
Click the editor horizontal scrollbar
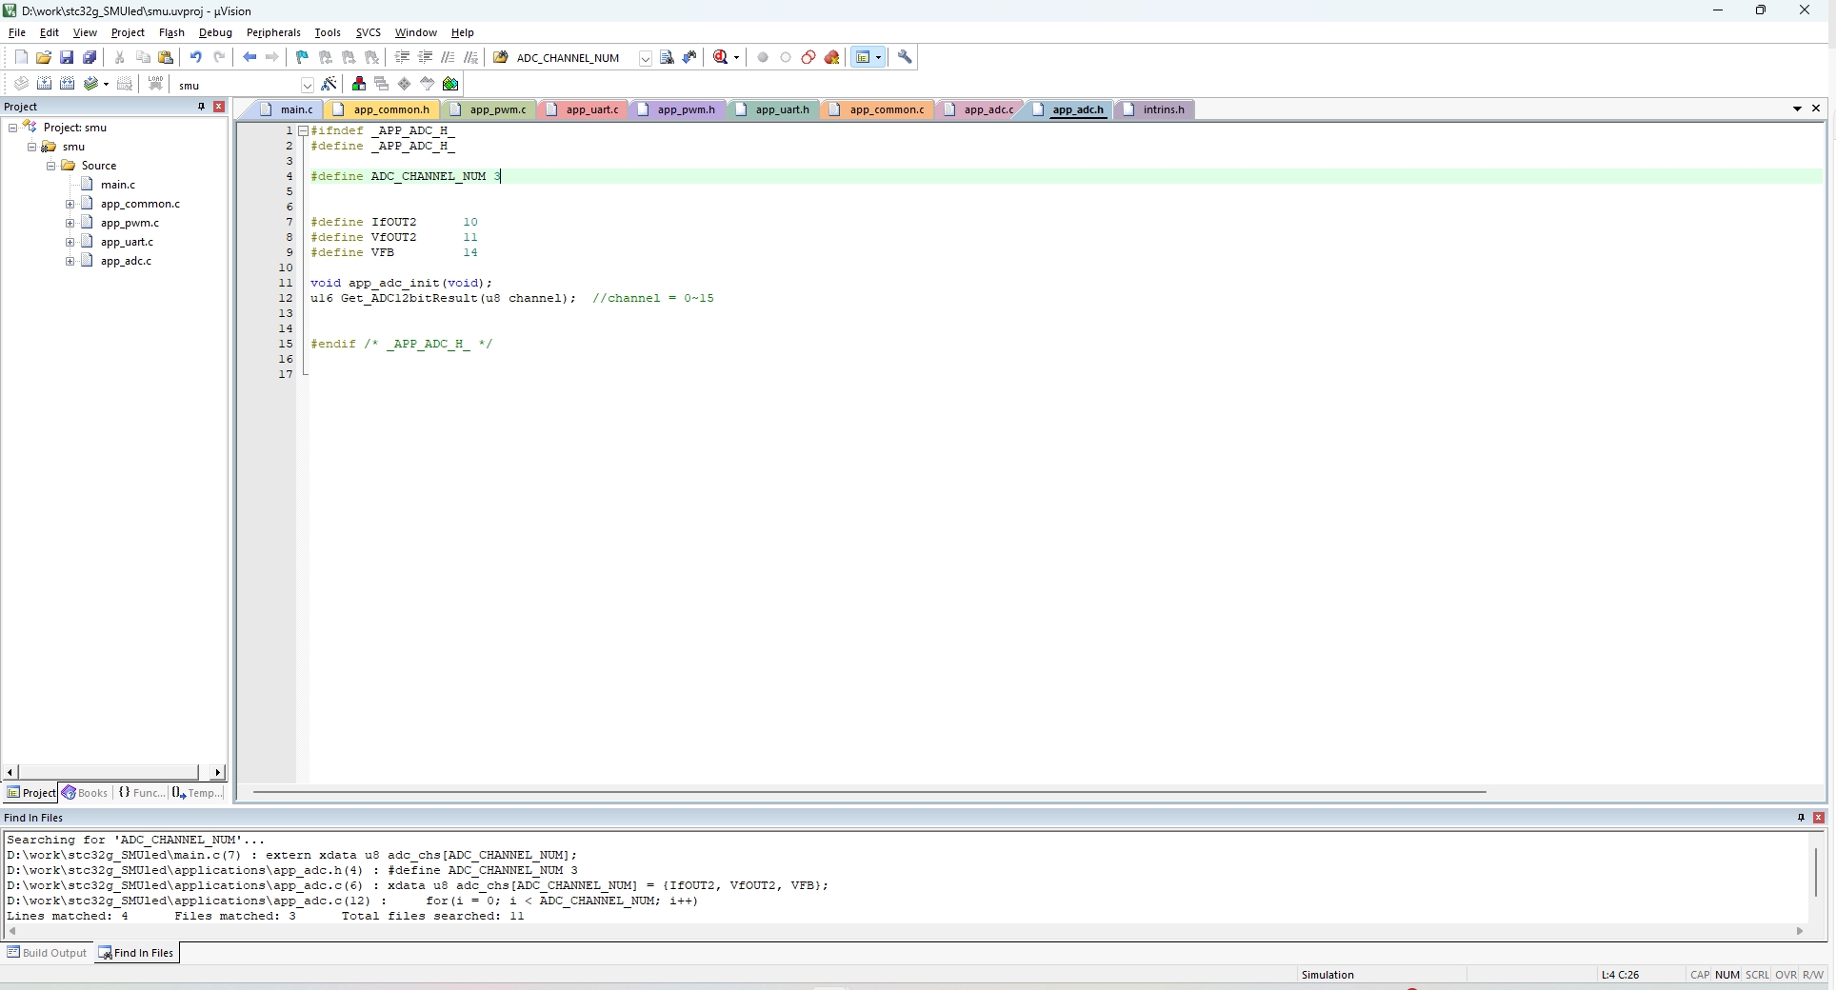[869, 792]
